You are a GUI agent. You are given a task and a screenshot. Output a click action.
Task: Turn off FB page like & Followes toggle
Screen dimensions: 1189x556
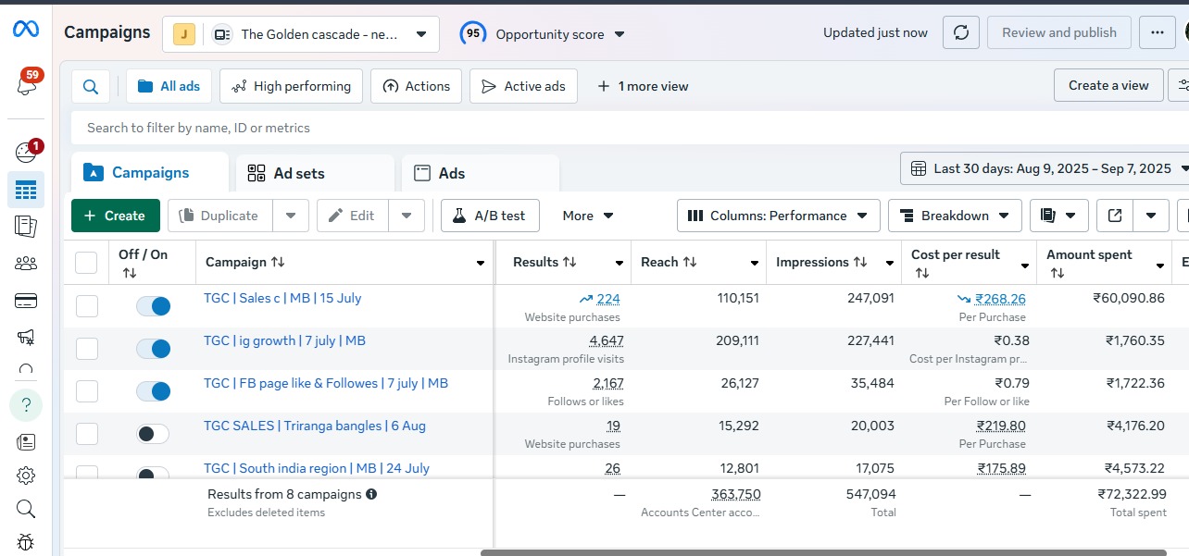coord(153,391)
